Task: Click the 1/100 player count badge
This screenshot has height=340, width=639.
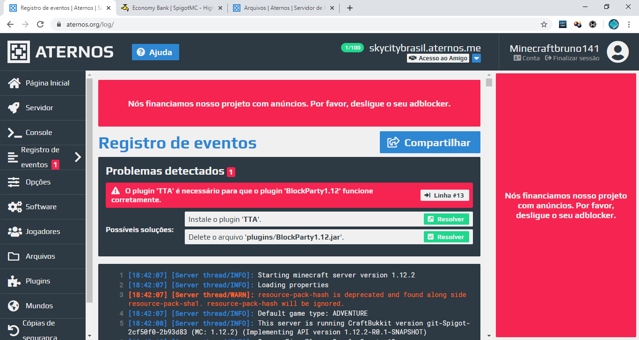Action: (352, 48)
